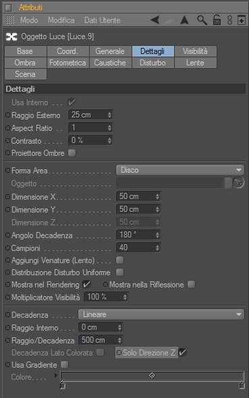Uncheck Mostra nel Rendering
This screenshot has height=398, width=249.
coord(86,284)
